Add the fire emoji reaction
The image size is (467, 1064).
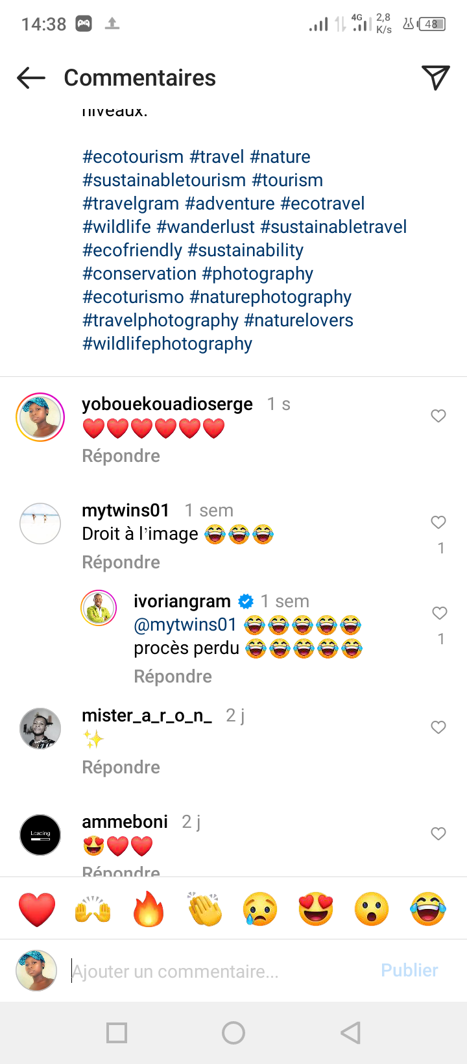tap(149, 909)
